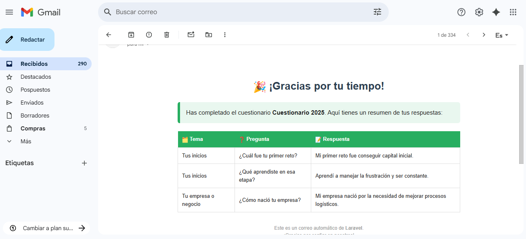Screen dimensions: 526x239
Task: Report this email as spam
Action: (149, 35)
